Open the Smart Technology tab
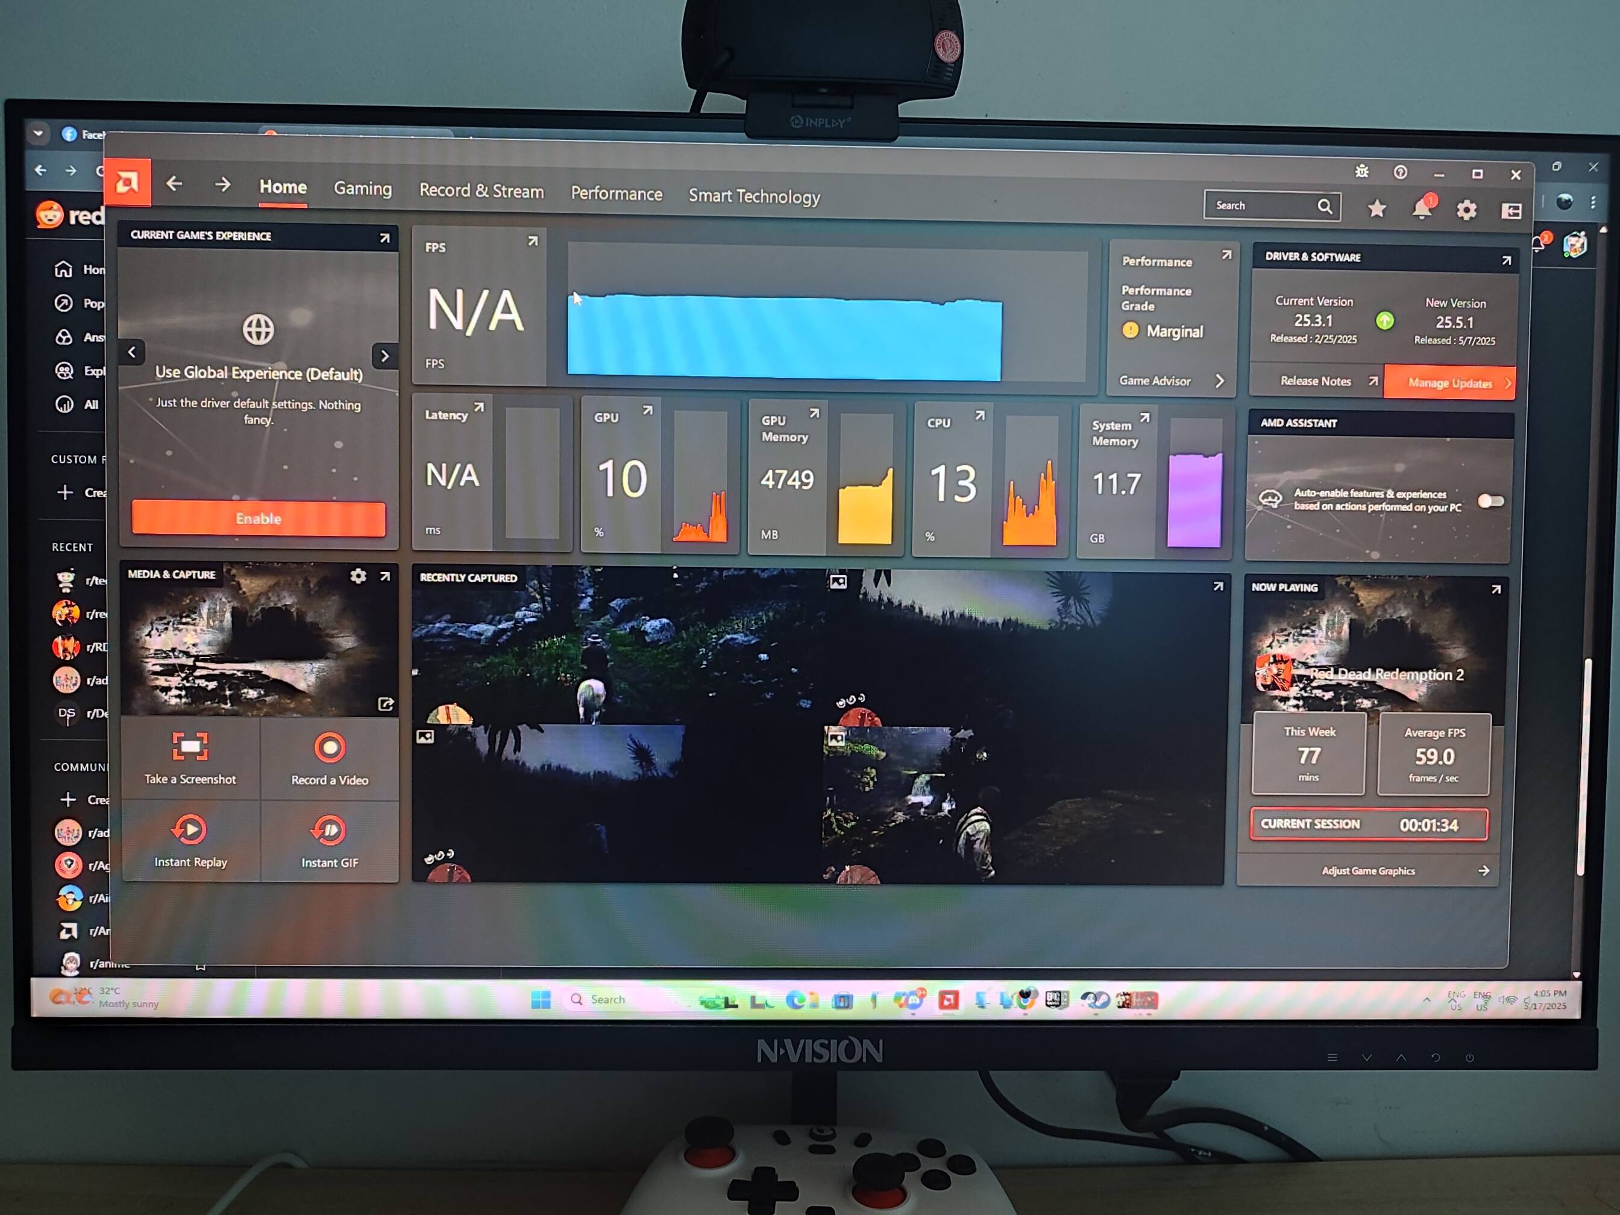 [x=755, y=197]
